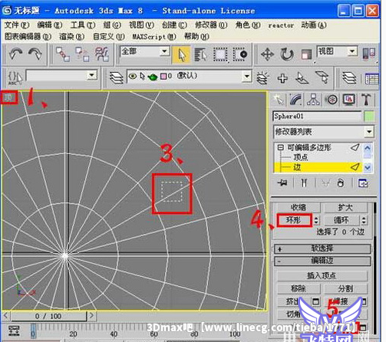Activate the Select Object arrow tool

[181, 54]
